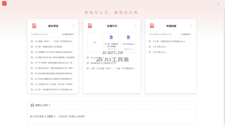Click the Word icon on 文字文档.docx card
This screenshot has width=225, height=127.
point(128,37)
